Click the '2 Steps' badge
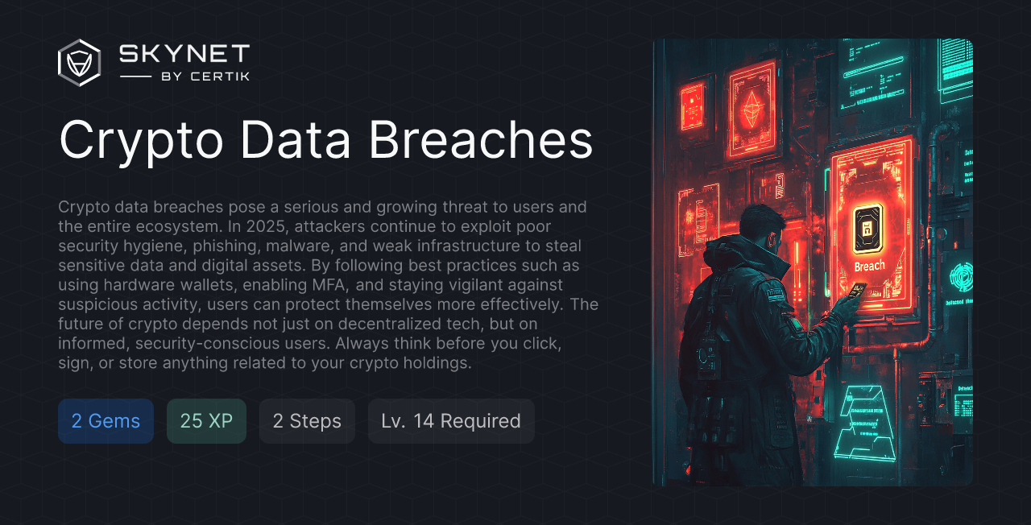The width and height of the screenshot is (1031, 525). coord(307,421)
